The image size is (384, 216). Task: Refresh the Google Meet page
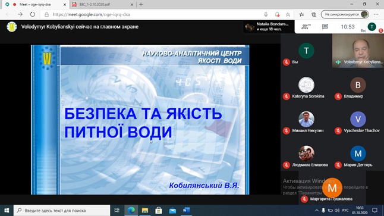[x=33, y=14]
